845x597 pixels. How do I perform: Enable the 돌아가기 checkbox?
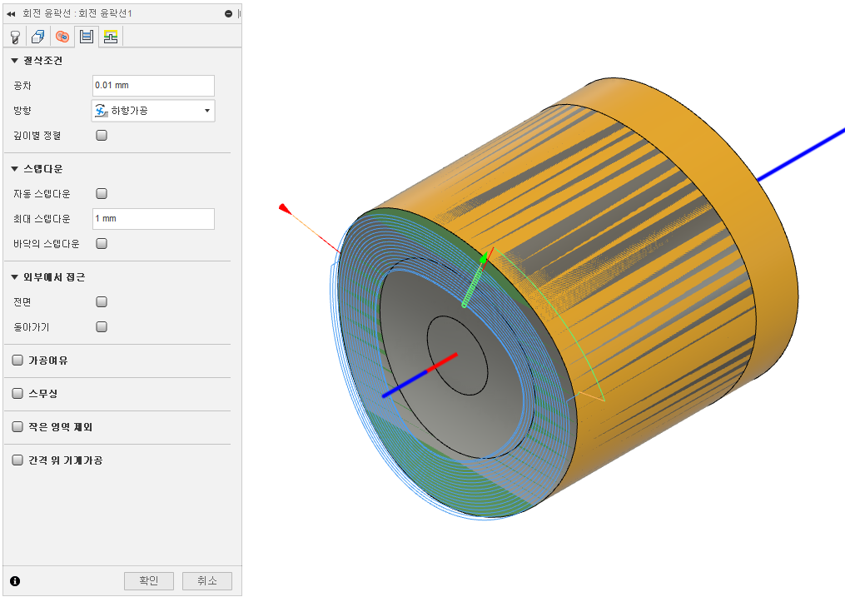(102, 326)
